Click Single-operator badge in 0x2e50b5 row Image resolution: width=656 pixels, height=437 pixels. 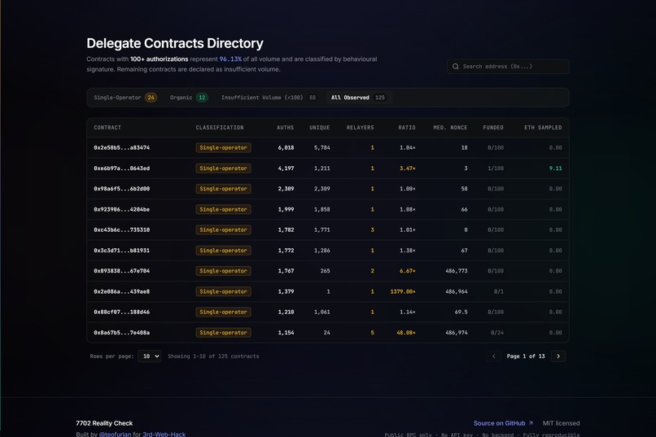click(x=223, y=147)
